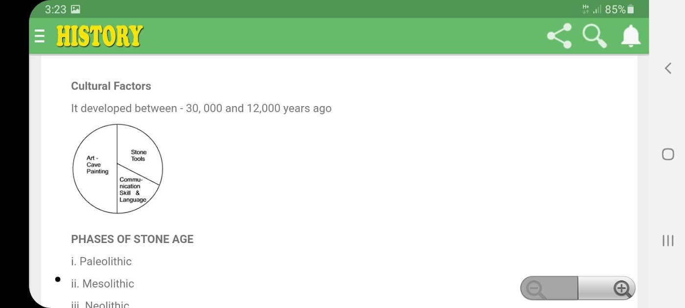Tap the image icon in status bar
This screenshot has width=685, height=308.
click(x=75, y=9)
